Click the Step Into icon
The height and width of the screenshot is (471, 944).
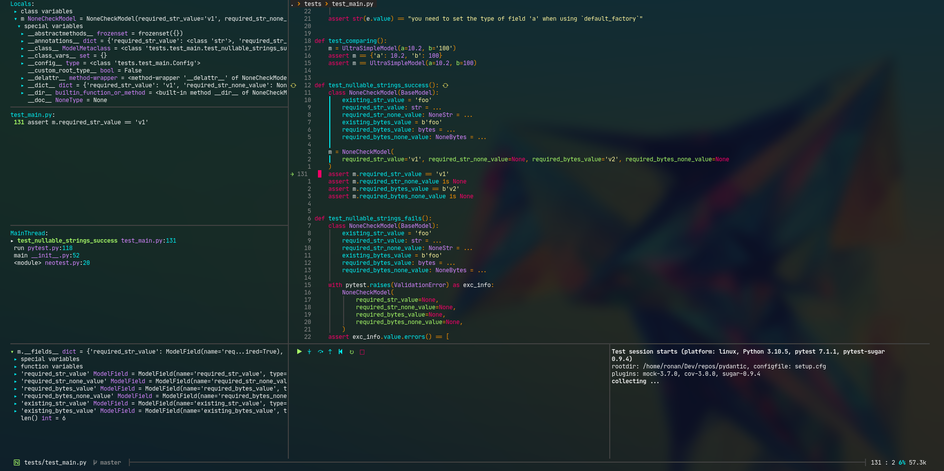pyautogui.click(x=310, y=352)
